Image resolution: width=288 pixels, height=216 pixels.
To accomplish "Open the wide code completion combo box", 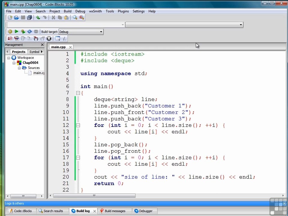I will [x=184, y=25].
